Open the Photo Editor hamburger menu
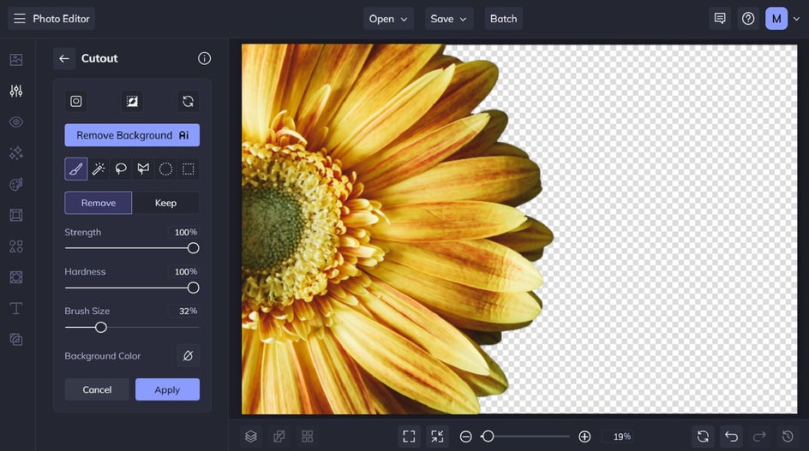This screenshot has height=451, width=809. tap(19, 19)
